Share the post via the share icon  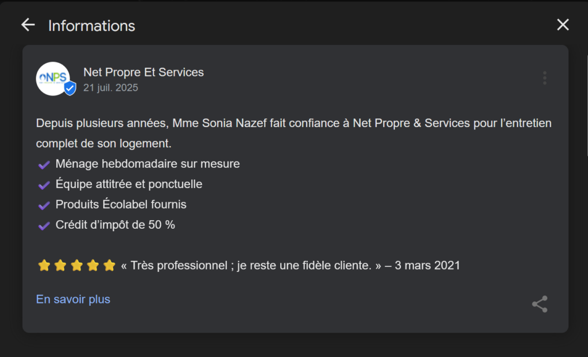pyautogui.click(x=540, y=304)
